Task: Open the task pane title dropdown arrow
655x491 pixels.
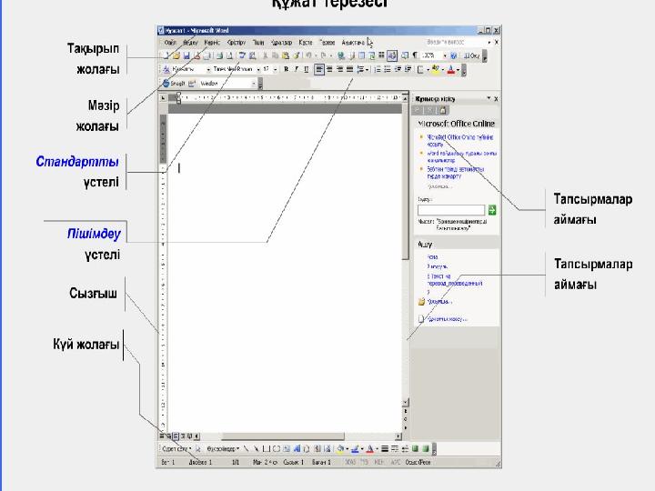Action: coord(489,98)
